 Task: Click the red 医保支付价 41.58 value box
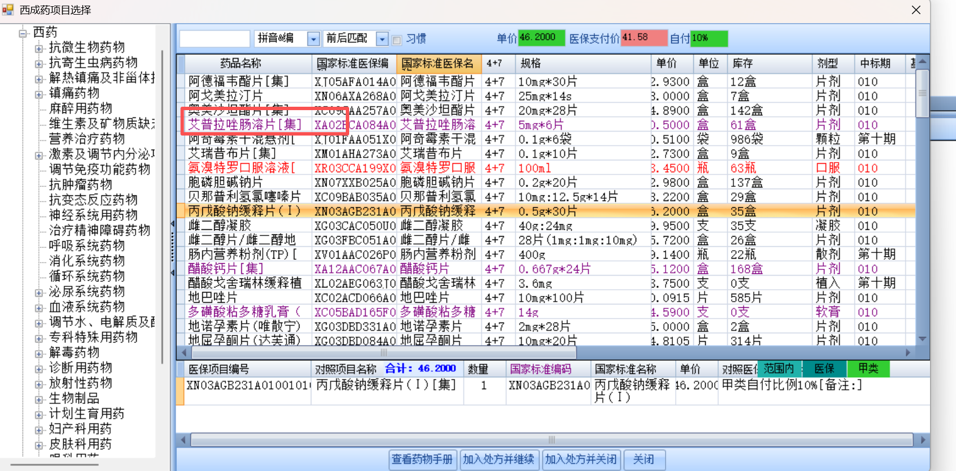[x=644, y=38]
